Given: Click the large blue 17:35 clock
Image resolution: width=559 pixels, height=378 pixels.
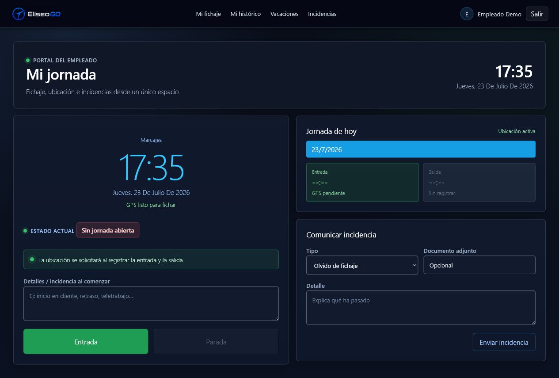Looking at the screenshot, I should 151,167.
